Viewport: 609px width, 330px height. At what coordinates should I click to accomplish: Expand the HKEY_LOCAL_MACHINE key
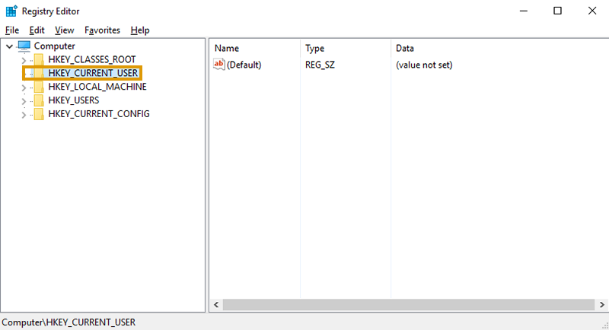pyautogui.click(x=24, y=87)
